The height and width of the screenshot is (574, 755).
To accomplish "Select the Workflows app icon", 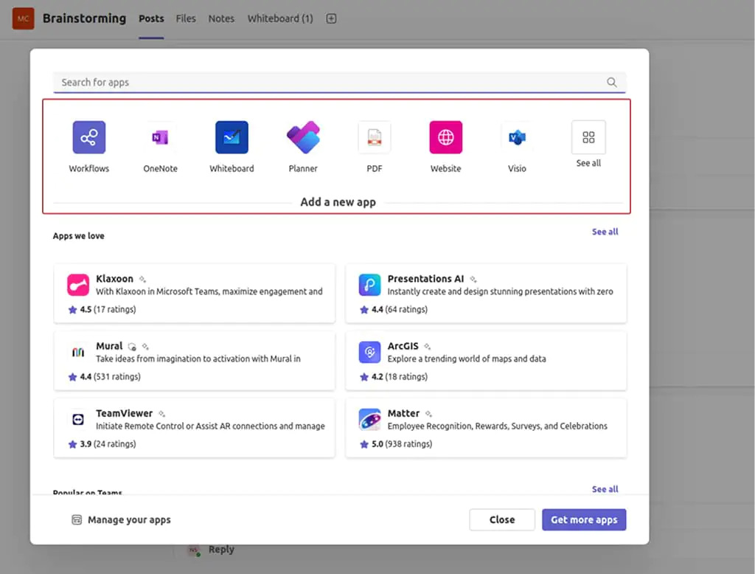I will click(x=88, y=137).
